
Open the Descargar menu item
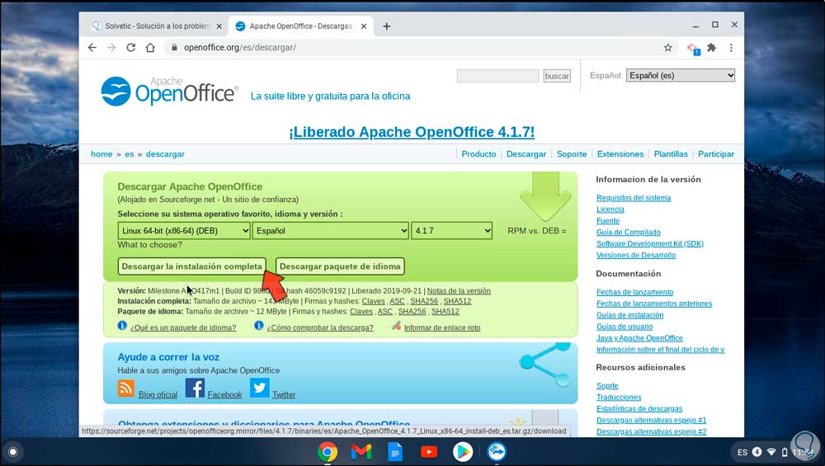pyautogui.click(x=526, y=154)
